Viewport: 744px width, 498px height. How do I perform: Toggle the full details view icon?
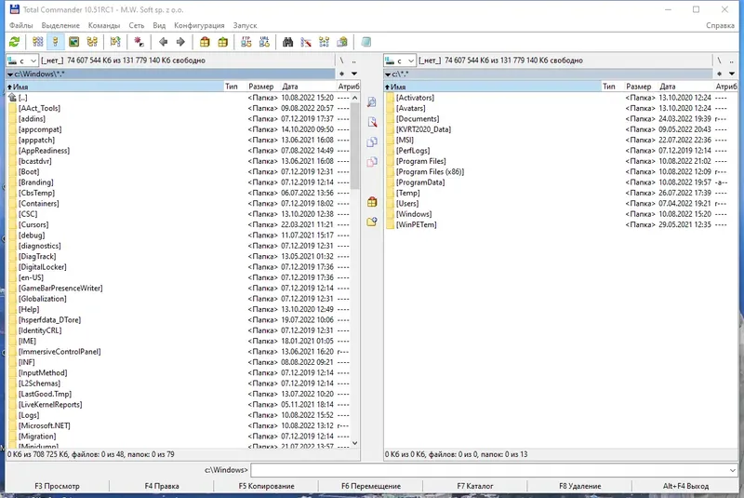click(56, 42)
